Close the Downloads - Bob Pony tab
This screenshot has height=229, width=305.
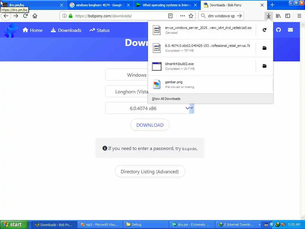pos(262,5)
